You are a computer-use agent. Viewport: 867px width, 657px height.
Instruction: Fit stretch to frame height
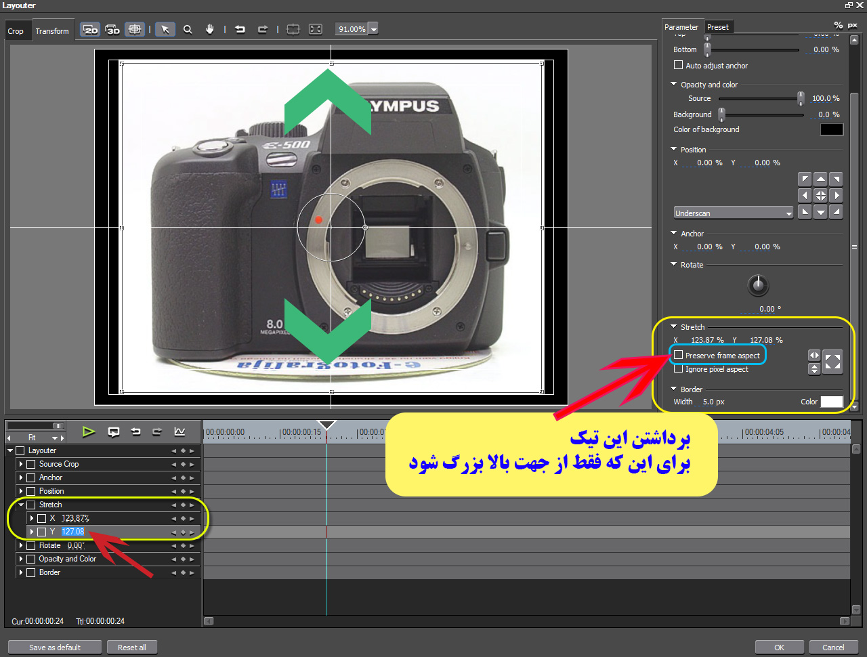tap(814, 369)
